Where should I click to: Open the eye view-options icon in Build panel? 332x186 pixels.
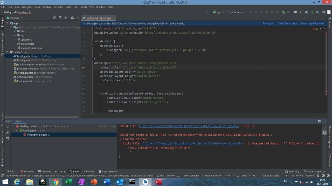[8, 138]
